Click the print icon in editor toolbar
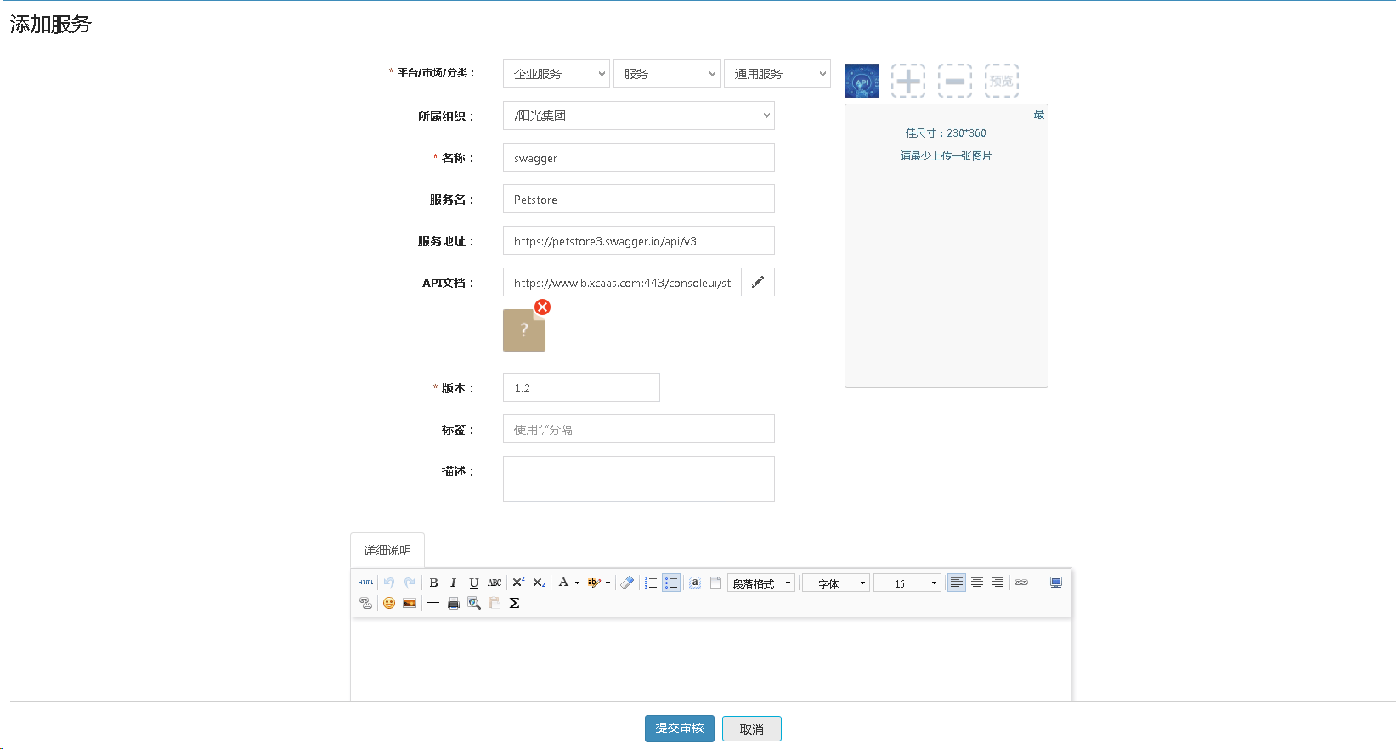Viewport: 1396px width, 749px height. [x=454, y=603]
